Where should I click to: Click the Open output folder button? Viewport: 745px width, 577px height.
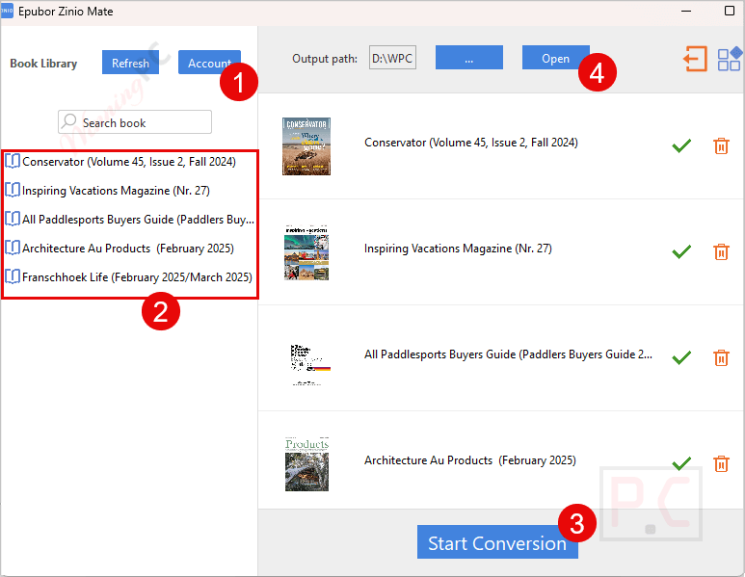coord(555,58)
